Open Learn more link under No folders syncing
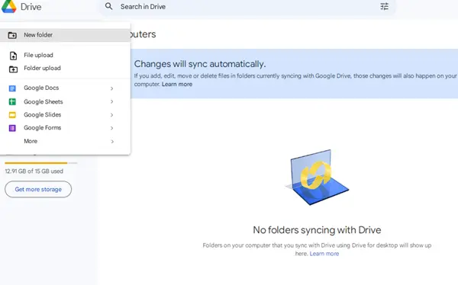 [x=324, y=254]
